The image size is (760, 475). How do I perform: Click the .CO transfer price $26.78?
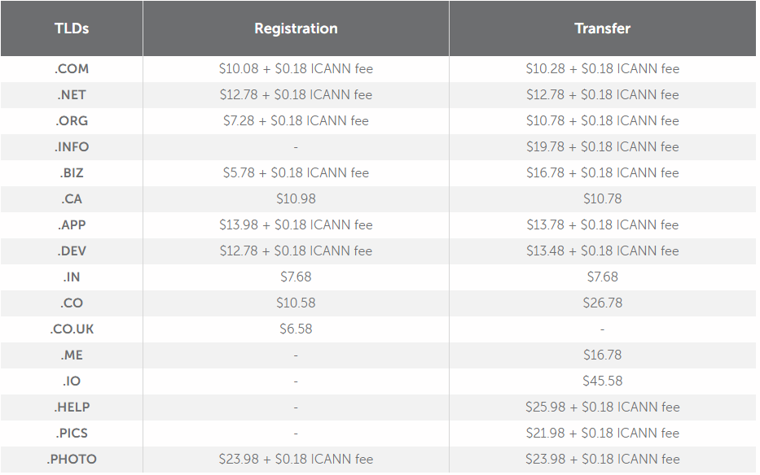[x=603, y=303]
